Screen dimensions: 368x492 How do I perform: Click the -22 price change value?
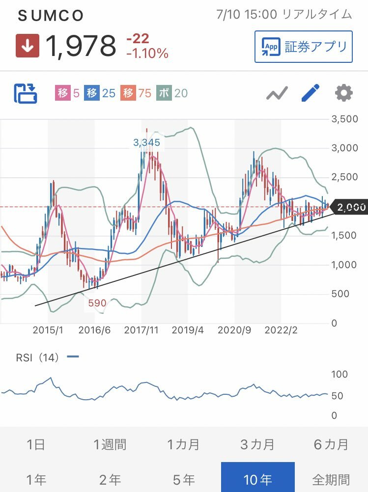coord(138,39)
